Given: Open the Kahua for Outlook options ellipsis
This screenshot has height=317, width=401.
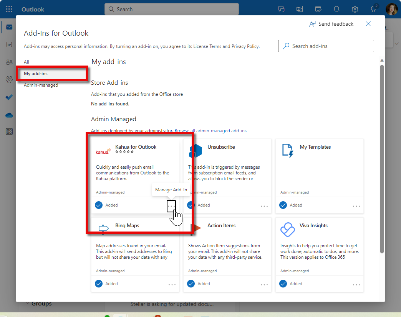Looking at the screenshot, I should tap(171, 206).
